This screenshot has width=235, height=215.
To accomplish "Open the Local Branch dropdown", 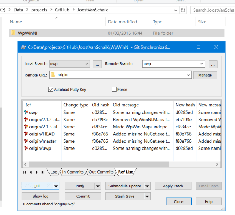I will [x=87, y=64].
